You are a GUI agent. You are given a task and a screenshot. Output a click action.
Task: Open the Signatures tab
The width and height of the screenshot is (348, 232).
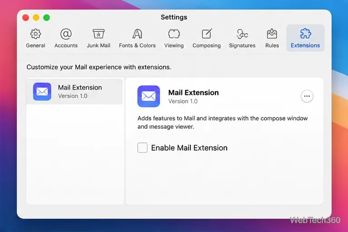242,38
